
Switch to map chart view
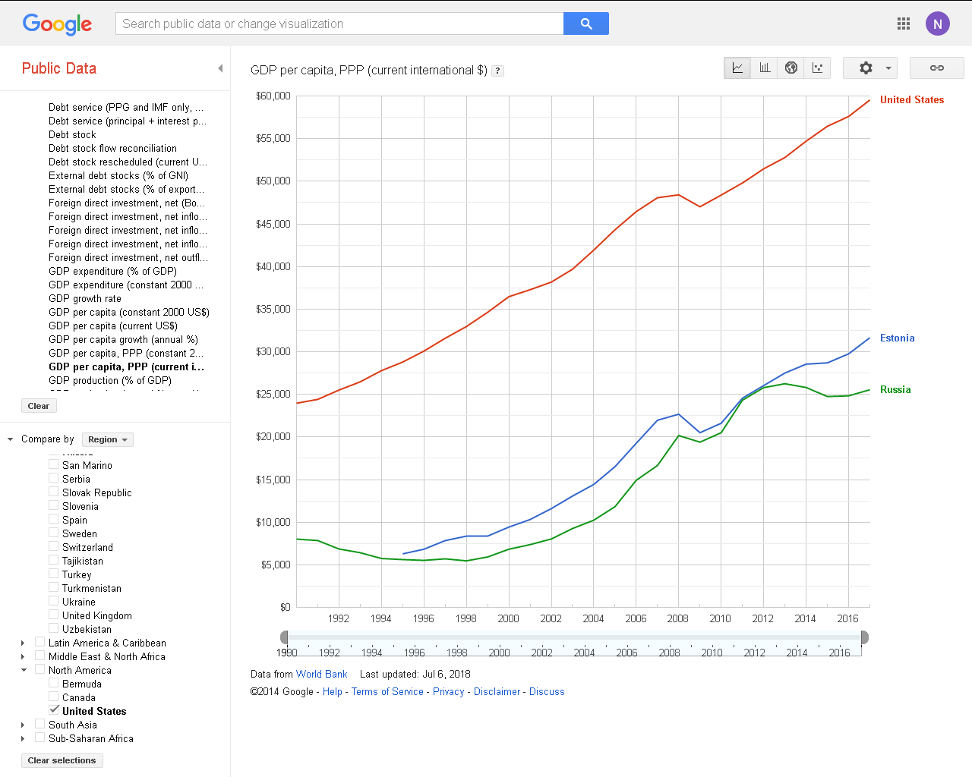tap(791, 68)
